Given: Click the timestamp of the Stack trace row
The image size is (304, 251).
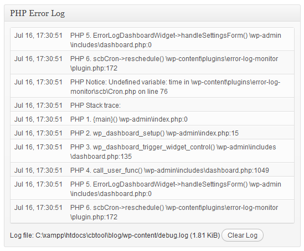Looking at the screenshot, I should [x=38, y=106].
